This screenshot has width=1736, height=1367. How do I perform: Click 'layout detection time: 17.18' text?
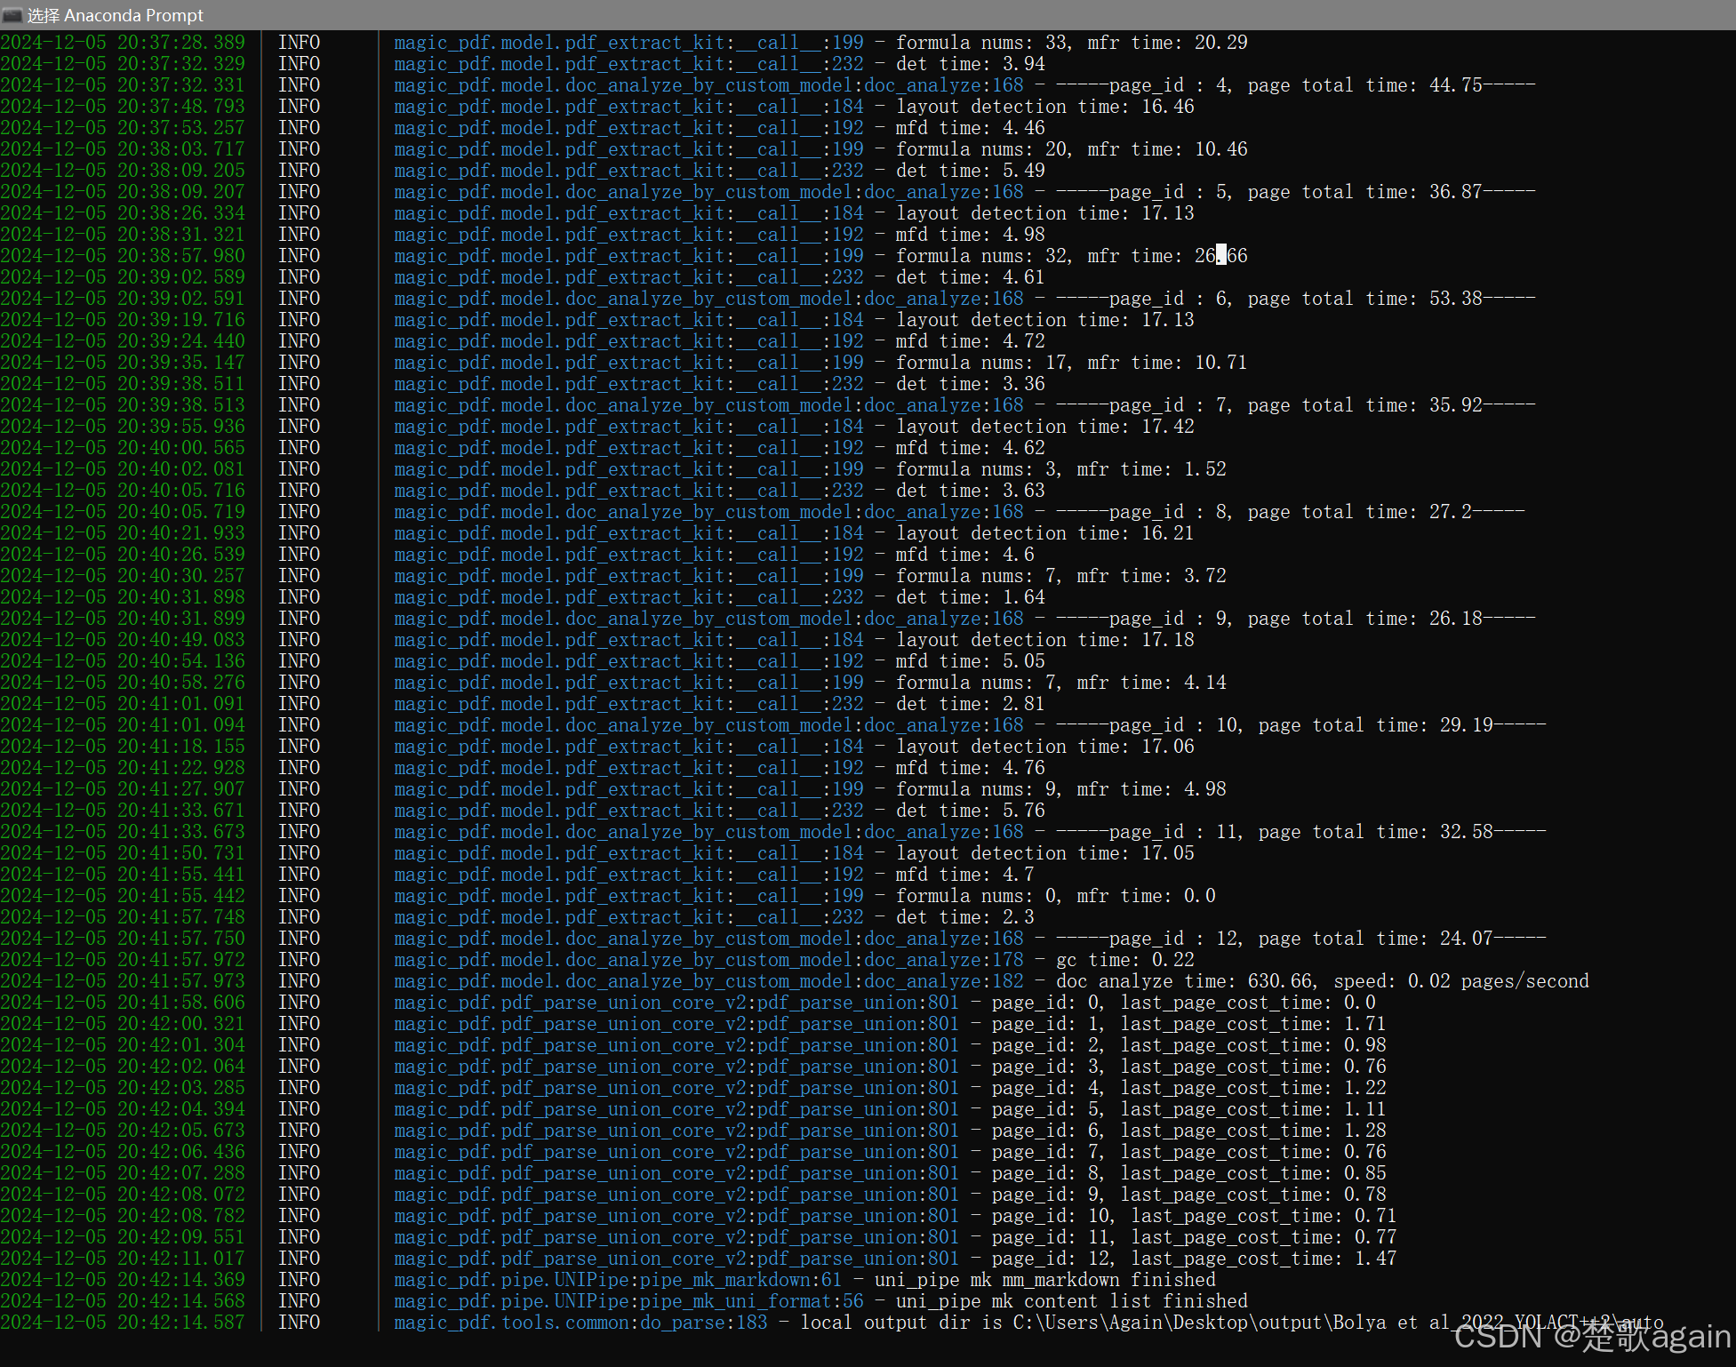(1045, 640)
